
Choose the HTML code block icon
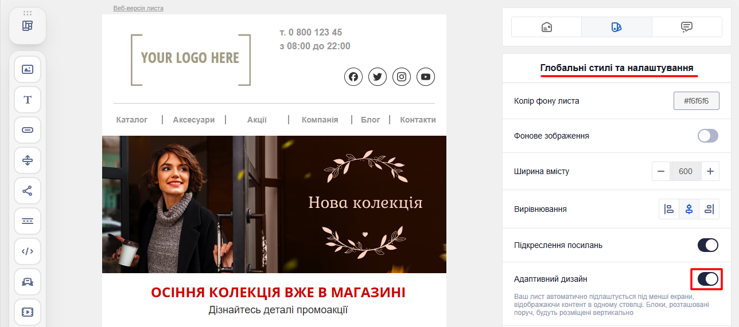coord(28,251)
